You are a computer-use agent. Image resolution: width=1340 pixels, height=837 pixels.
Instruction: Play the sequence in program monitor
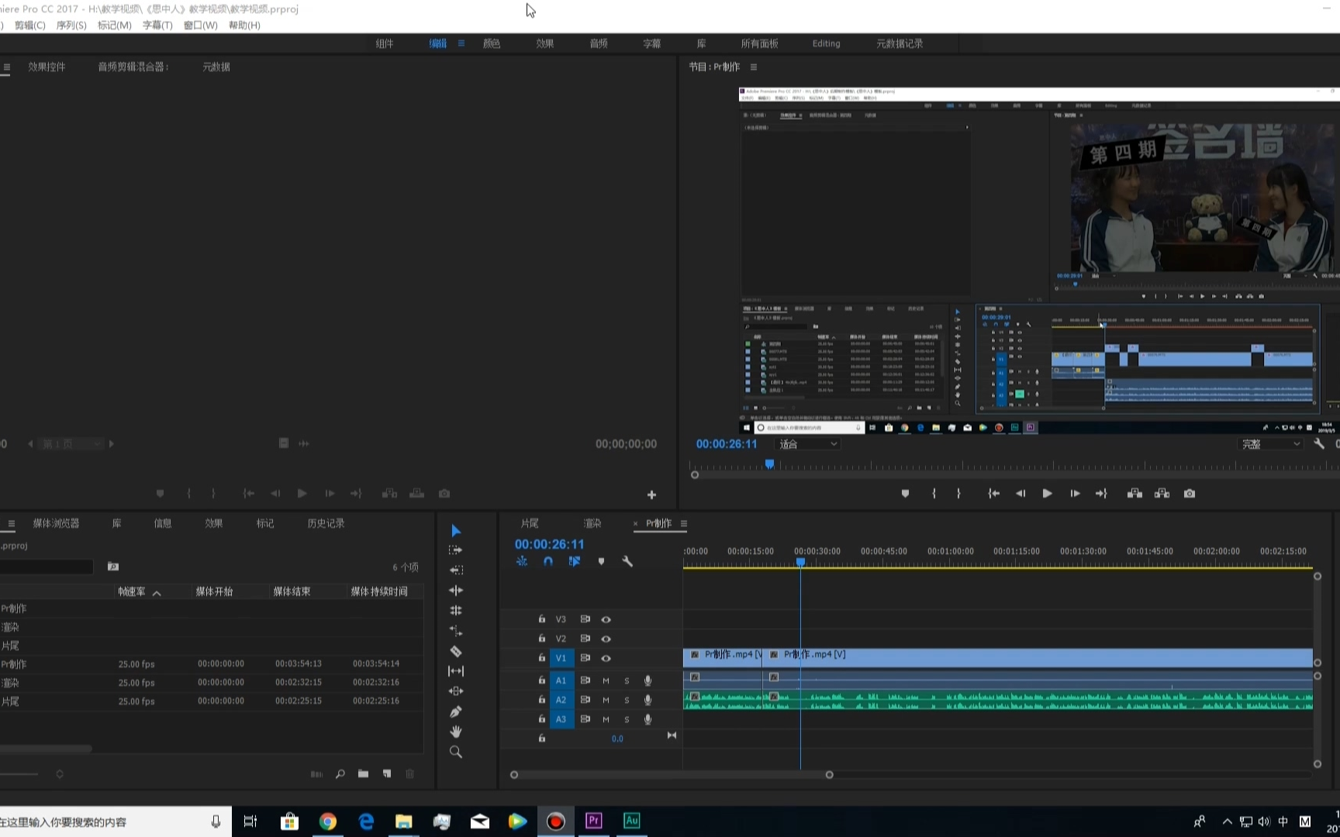pyautogui.click(x=1048, y=494)
